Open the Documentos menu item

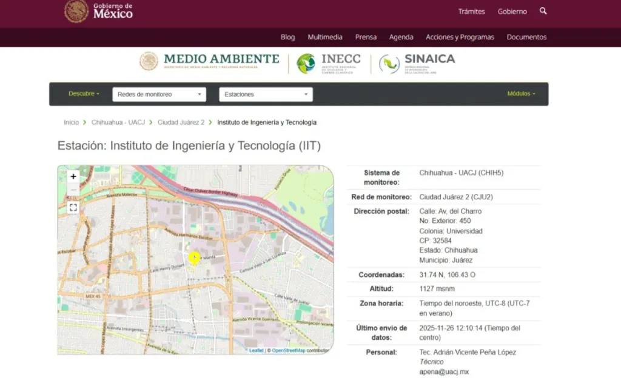pyautogui.click(x=526, y=37)
